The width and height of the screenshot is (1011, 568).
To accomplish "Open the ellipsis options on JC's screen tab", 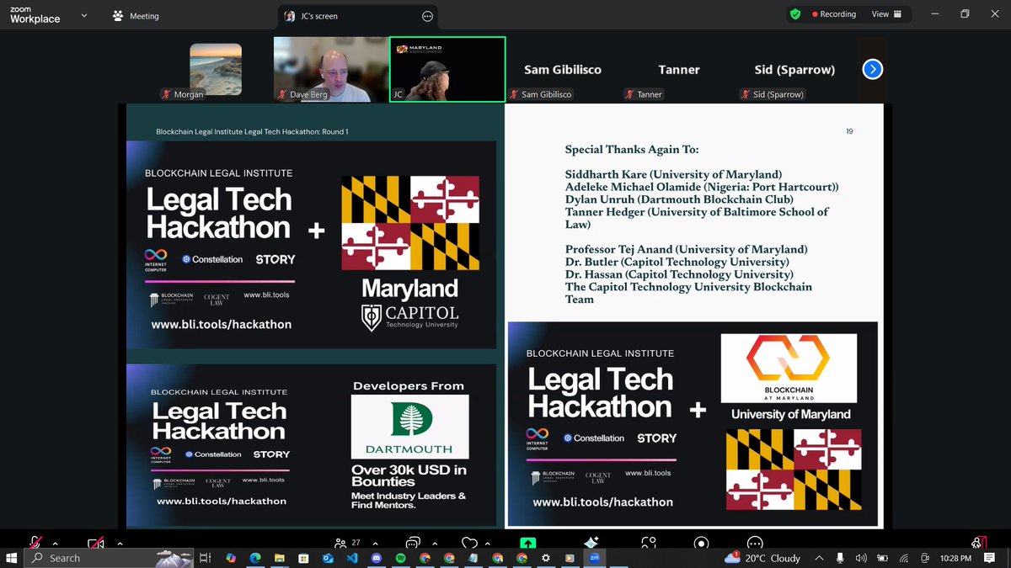I will tap(427, 16).
